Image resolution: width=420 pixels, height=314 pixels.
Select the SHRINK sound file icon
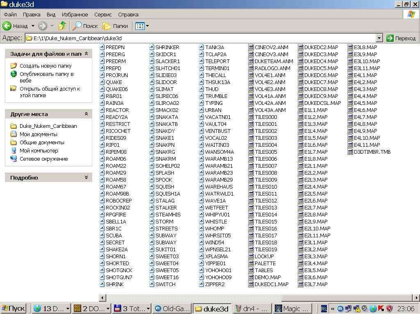(102, 284)
